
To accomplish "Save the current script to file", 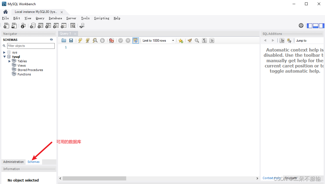I will tap(71, 41).
